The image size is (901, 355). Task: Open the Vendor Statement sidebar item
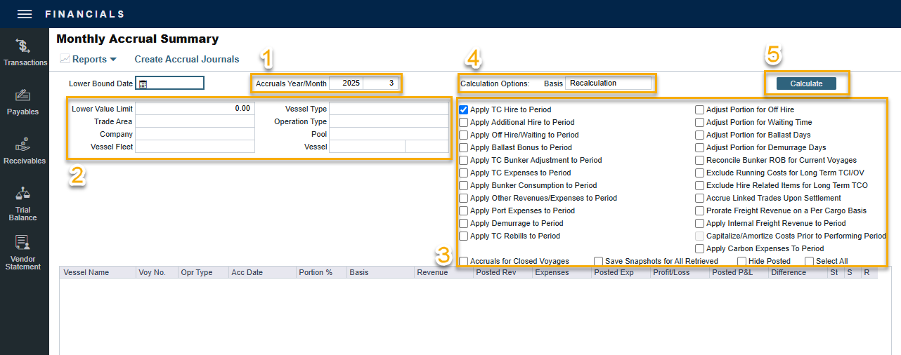(x=23, y=253)
